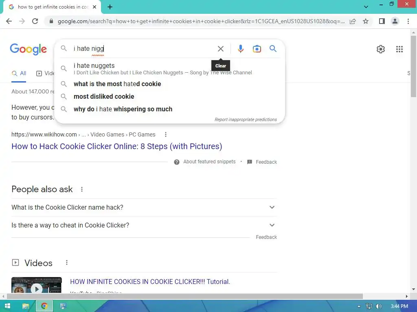The height and width of the screenshot is (312, 417).
Task: Click the Chrome icon in the taskbar
Action: point(44,306)
